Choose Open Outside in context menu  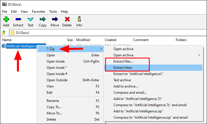point(71,80)
